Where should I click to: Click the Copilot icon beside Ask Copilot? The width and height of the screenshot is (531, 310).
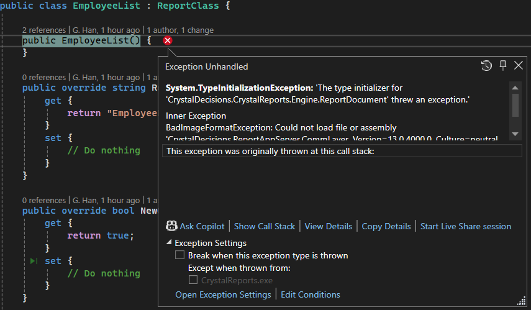[171, 226]
